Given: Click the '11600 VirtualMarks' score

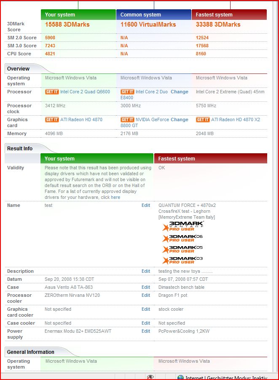Looking at the screenshot, I should click(x=148, y=24).
